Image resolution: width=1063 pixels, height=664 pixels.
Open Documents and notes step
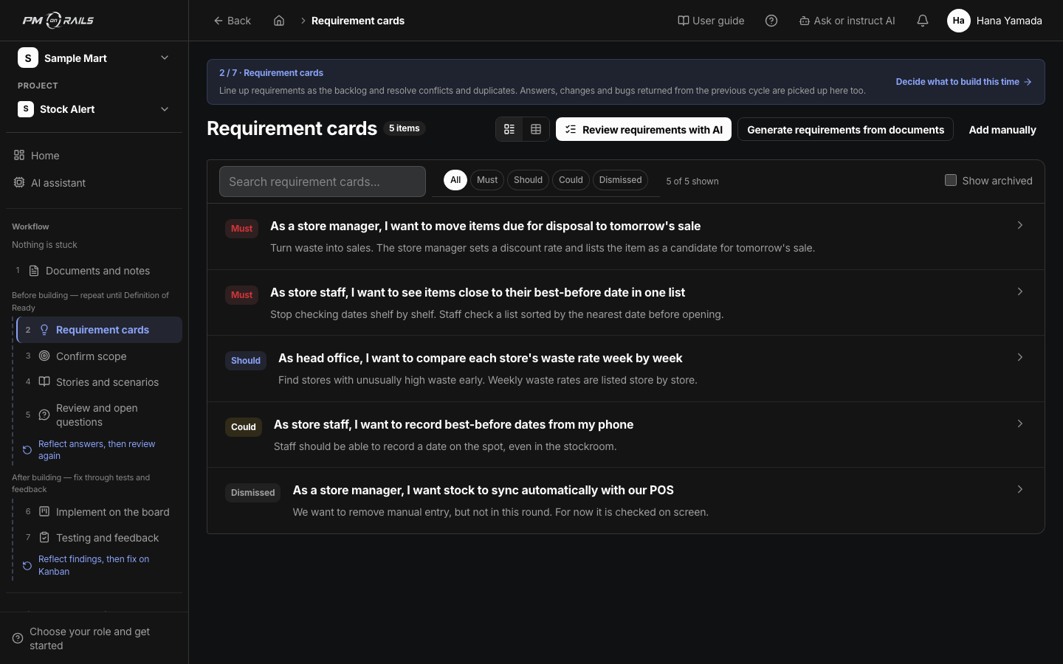[94, 271]
